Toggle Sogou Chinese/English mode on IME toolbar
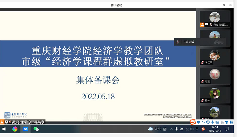This screenshot has height=137, width=237. [199, 122]
